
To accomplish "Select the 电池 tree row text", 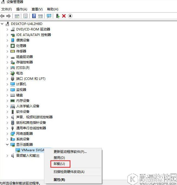I will pyautogui.click(x=20, y=73).
